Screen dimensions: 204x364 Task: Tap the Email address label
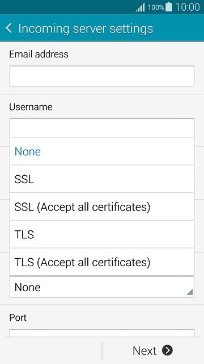(x=39, y=54)
